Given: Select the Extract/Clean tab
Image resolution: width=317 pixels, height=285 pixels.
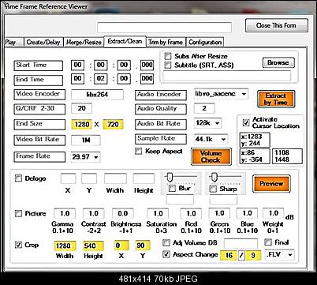Looking at the screenshot, I should 125,41.
